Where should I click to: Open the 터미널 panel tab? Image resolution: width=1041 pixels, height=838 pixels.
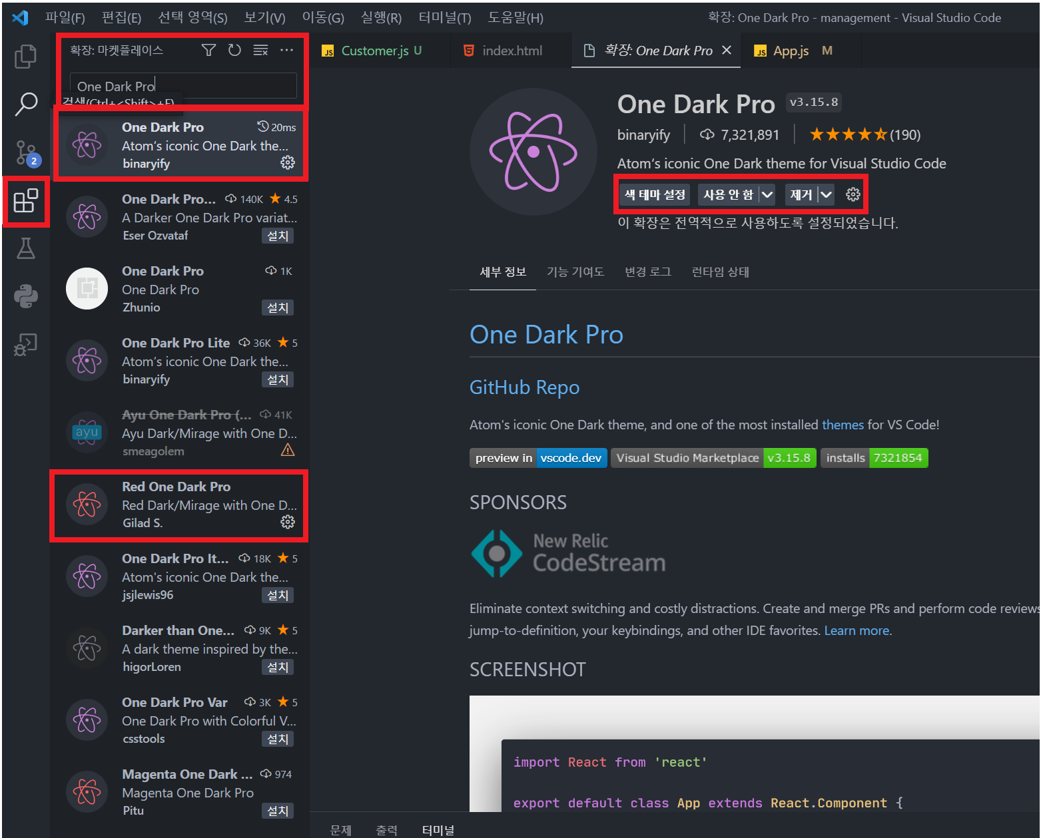tap(438, 829)
